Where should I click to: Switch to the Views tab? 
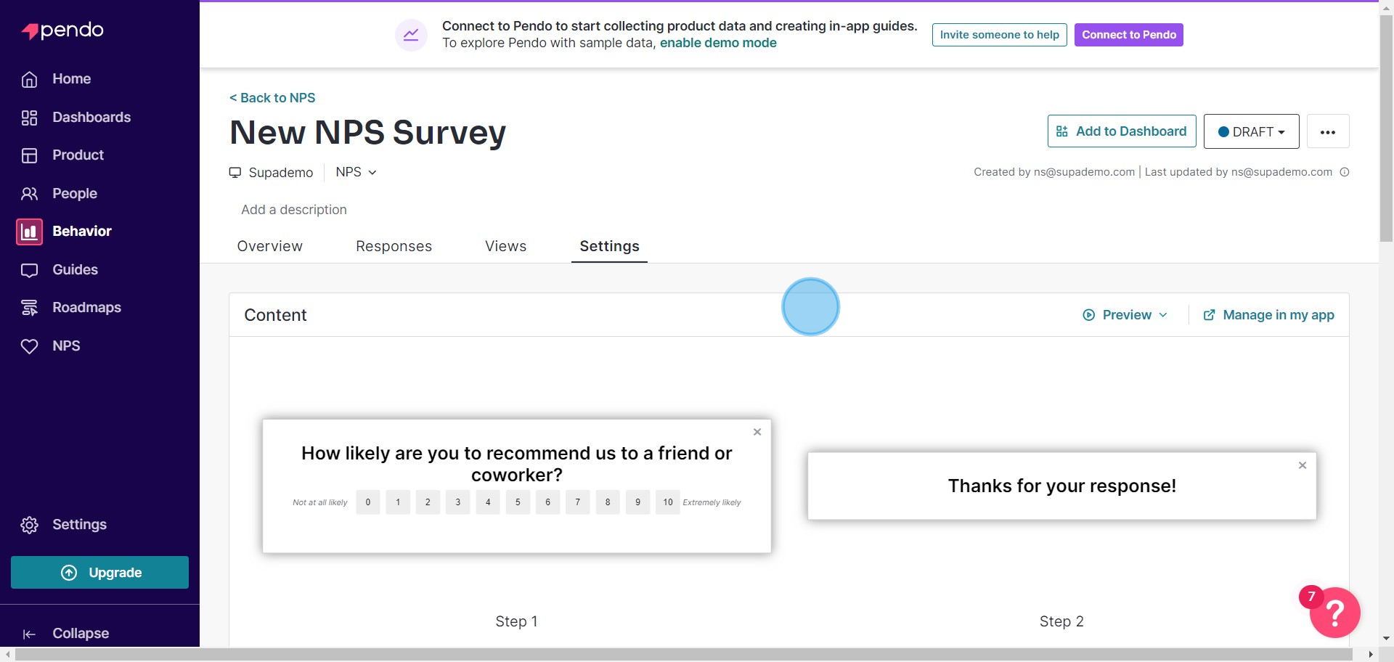click(x=505, y=246)
